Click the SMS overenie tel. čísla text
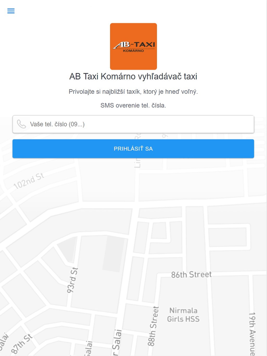This screenshot has height=356, width=267. pyautogui.click(x=133, y=105)
